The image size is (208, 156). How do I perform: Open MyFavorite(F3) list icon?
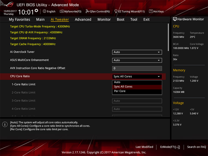[x=62, y=11]
